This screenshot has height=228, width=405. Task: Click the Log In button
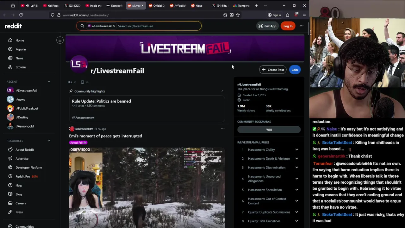click(x=288, y=26)
